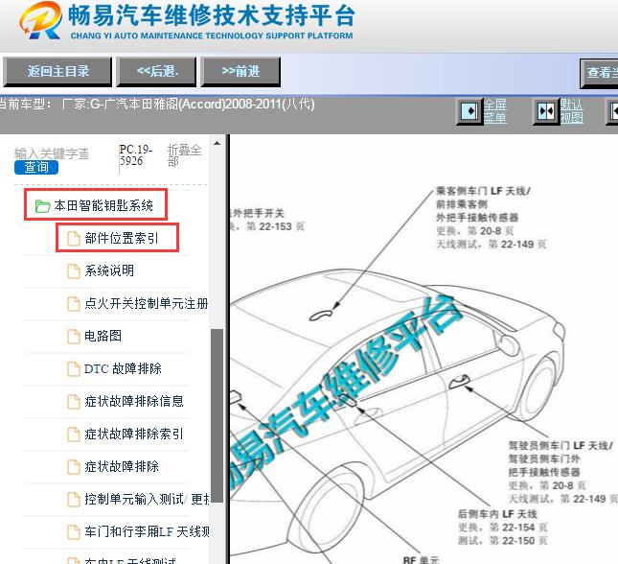Image resolution: width=618 pixels, height=564 pixels.
Task: Click the default view split icon
Action: 546,111
